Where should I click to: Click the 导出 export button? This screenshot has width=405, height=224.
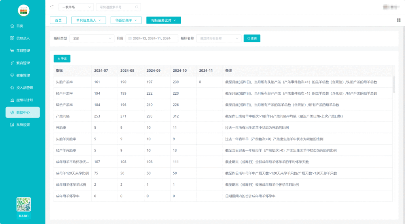[x=62, y=59]
